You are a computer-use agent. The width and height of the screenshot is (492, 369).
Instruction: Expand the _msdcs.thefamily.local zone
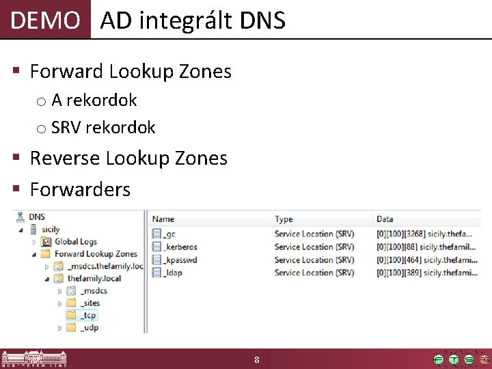coord(46,267)
